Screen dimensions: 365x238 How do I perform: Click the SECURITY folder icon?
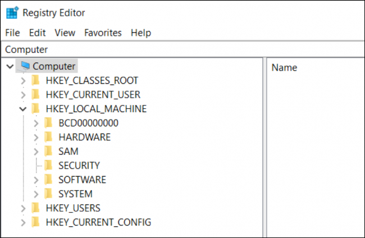point(49,166)
